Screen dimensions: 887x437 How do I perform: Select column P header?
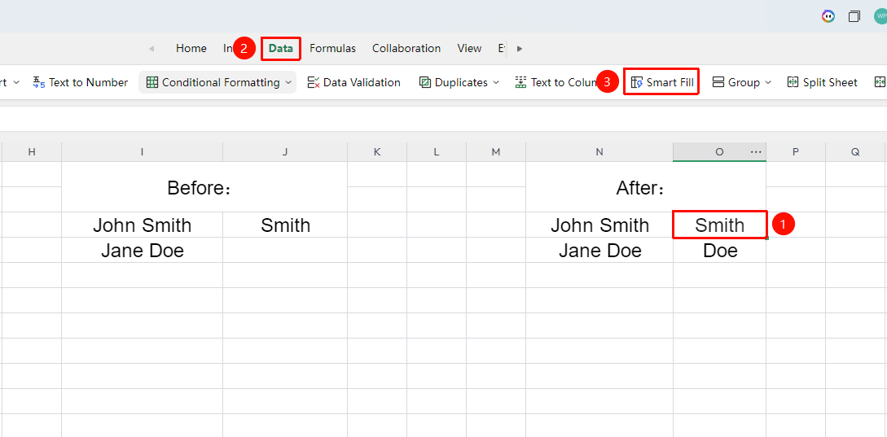(796, 151)
